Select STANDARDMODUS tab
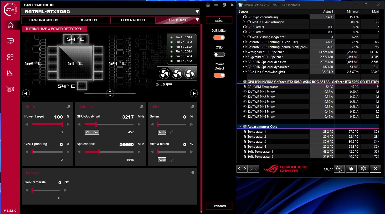The height and width of the screenshot is (214, 385). tap(44, 20)
